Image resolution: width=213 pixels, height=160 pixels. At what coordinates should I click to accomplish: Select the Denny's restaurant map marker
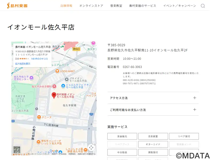click(x=39, y=117)
